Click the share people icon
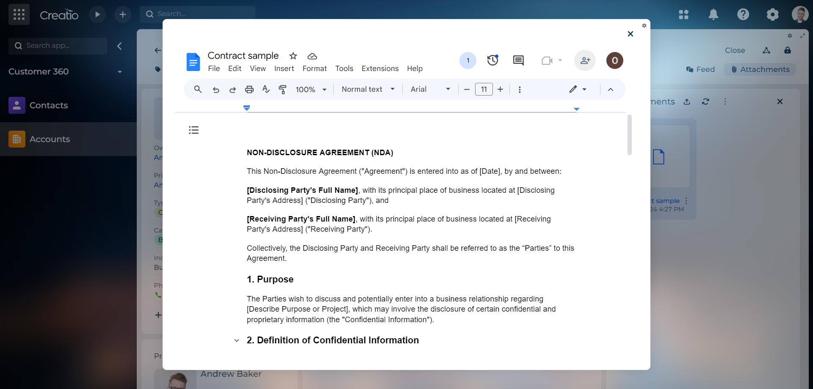813x389 pixels. pyautogui.click(x=585, y=60)
